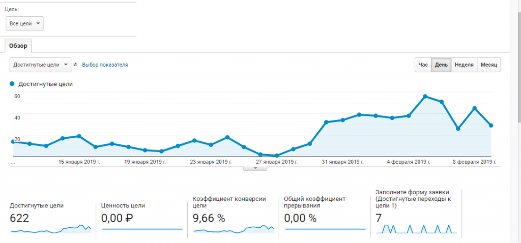Select the lowest data point near 27 января
The width and height of the screenshot is (521, 243).
[x=276, y=156]
